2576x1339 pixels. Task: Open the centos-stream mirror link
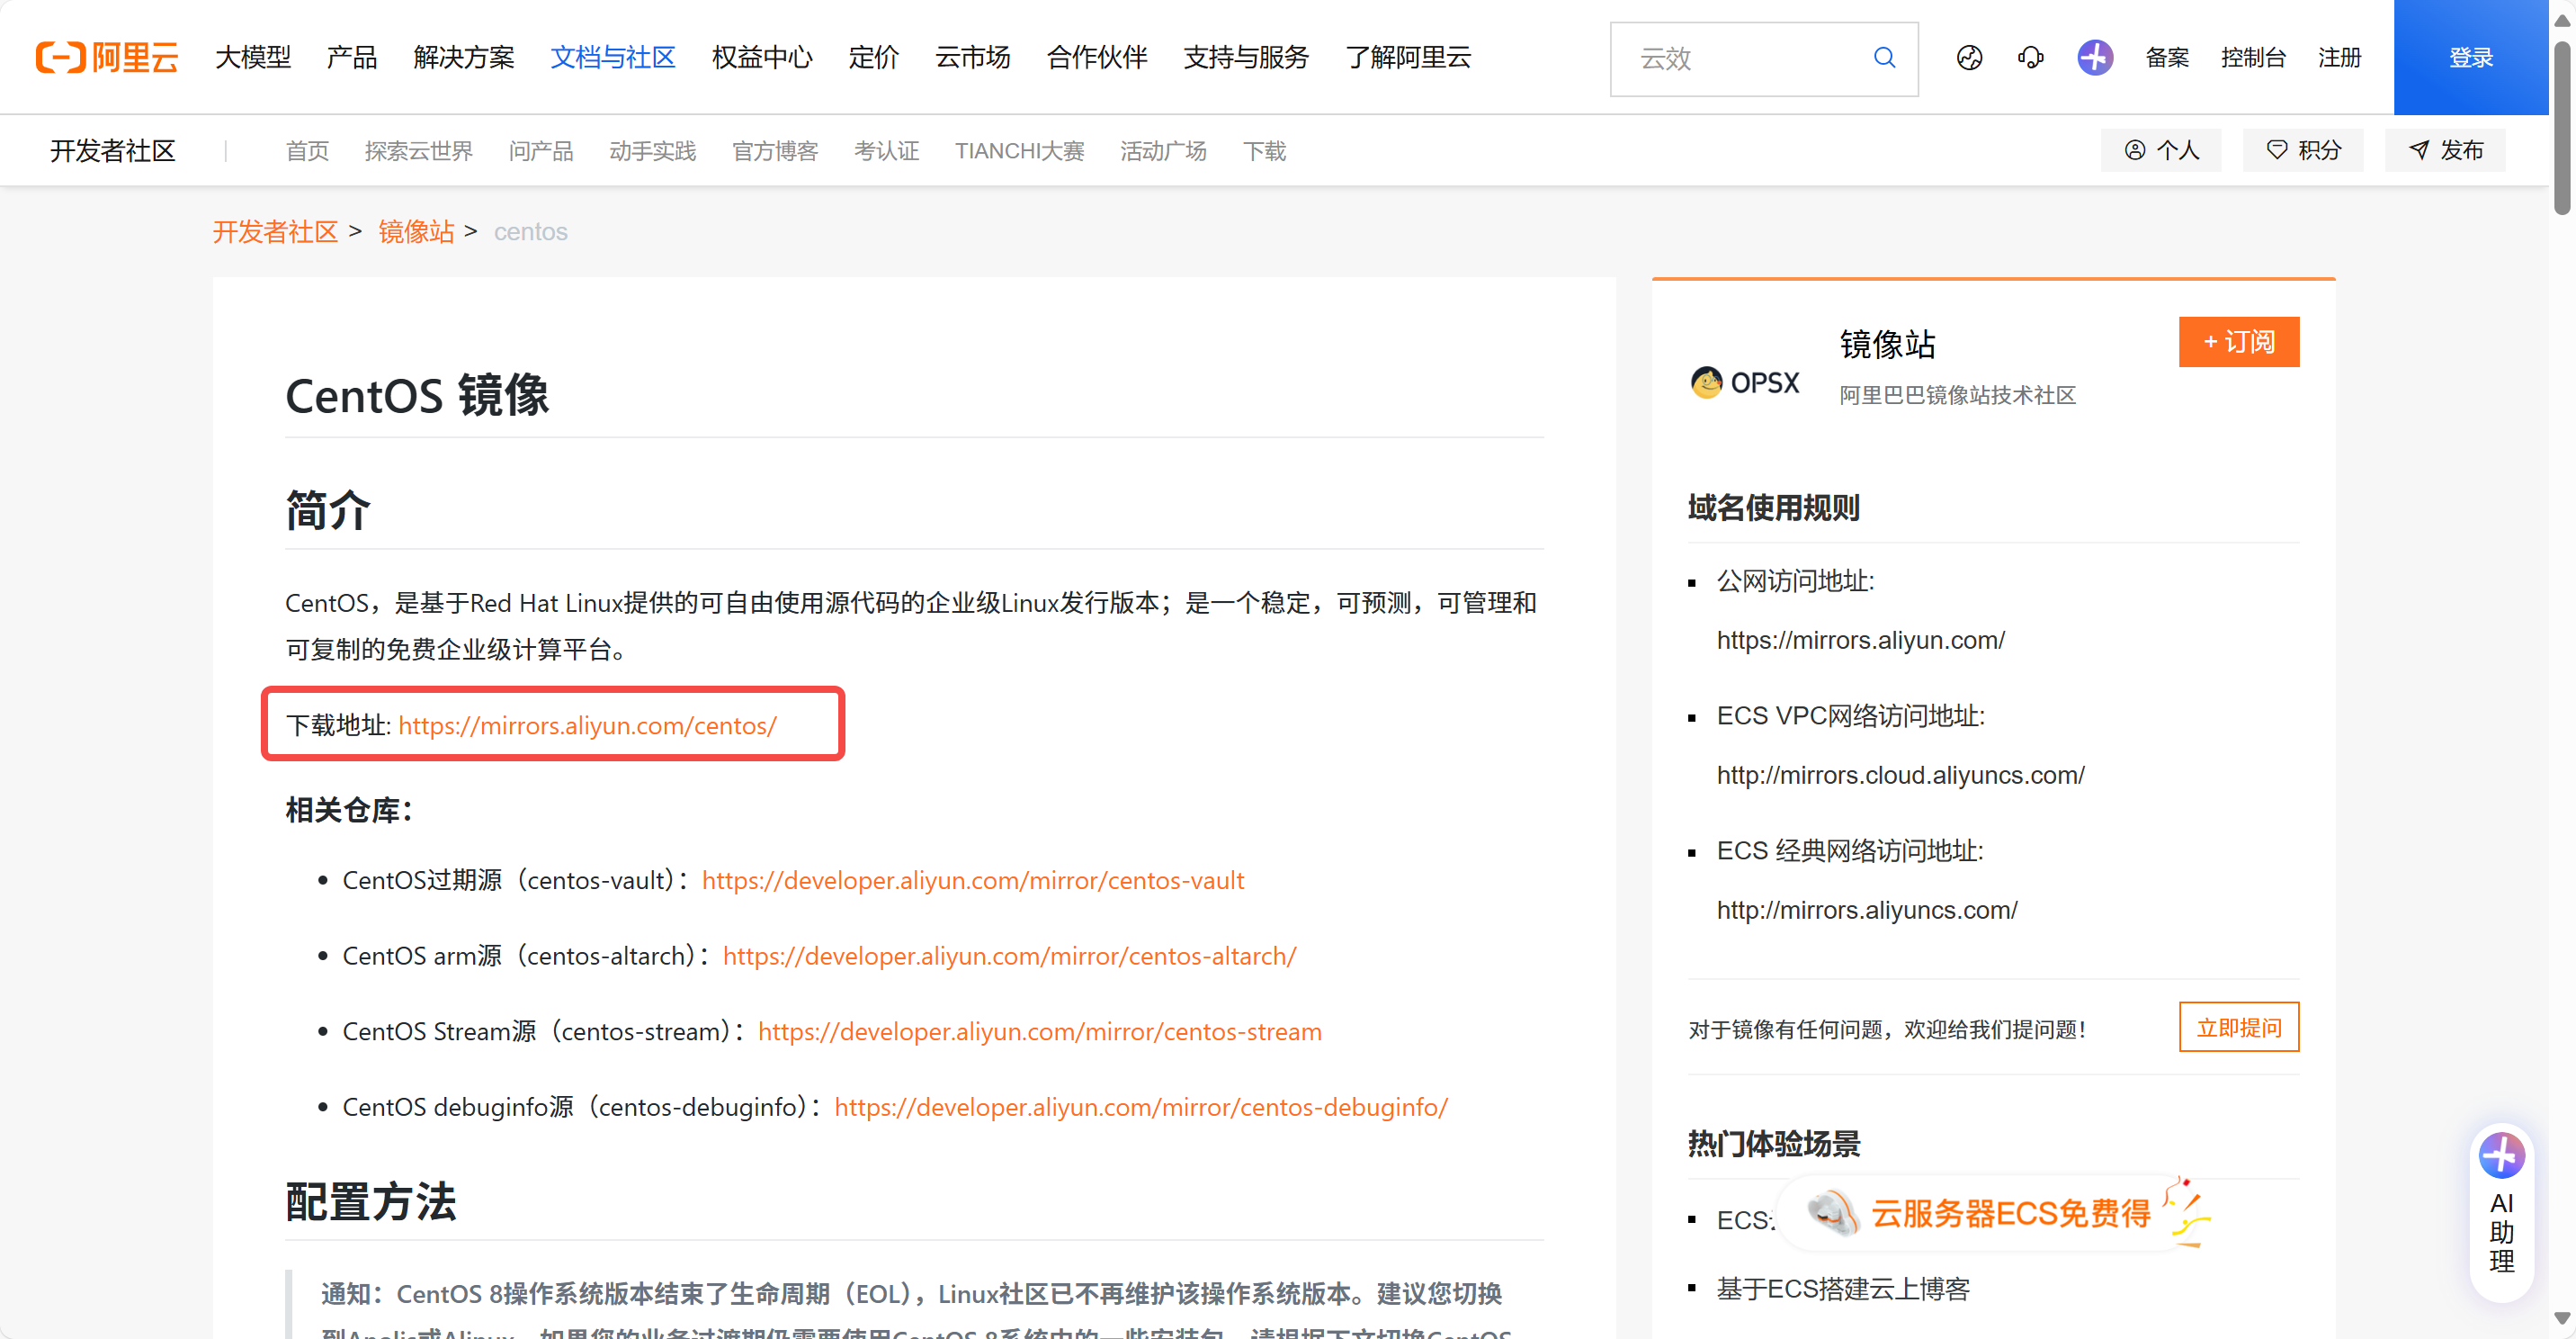tap(1039, 1032)
